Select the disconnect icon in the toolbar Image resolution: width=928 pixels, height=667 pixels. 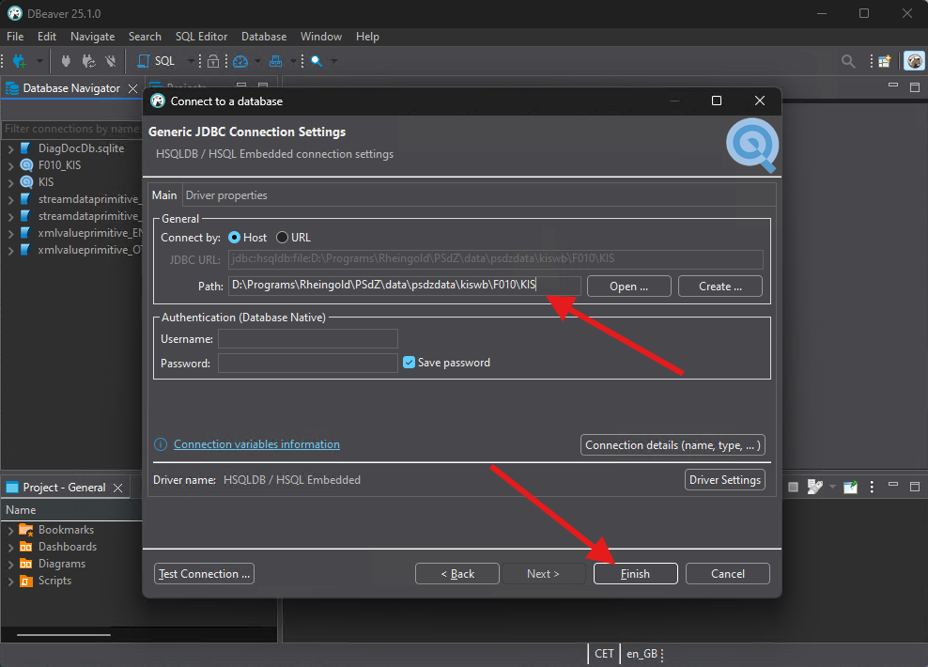[111, 60]
